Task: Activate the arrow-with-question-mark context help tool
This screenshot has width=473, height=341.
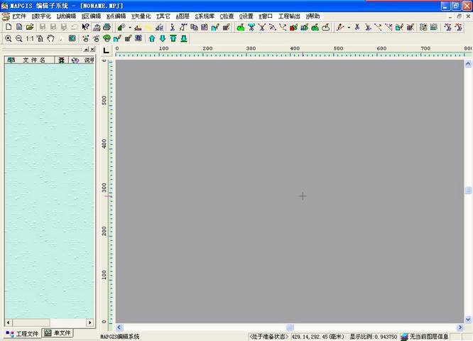Action: [x=85, y=27]
